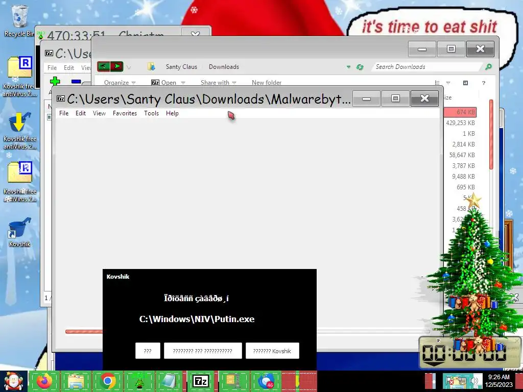Open the Kovshik shortcut with the blue ladle
The width and height of the screenshot is (523, 392).
(20, 232)
